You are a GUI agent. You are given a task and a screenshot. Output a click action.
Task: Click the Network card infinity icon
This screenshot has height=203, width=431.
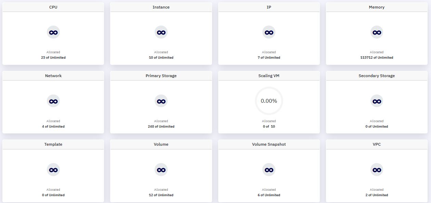(53, 101)
